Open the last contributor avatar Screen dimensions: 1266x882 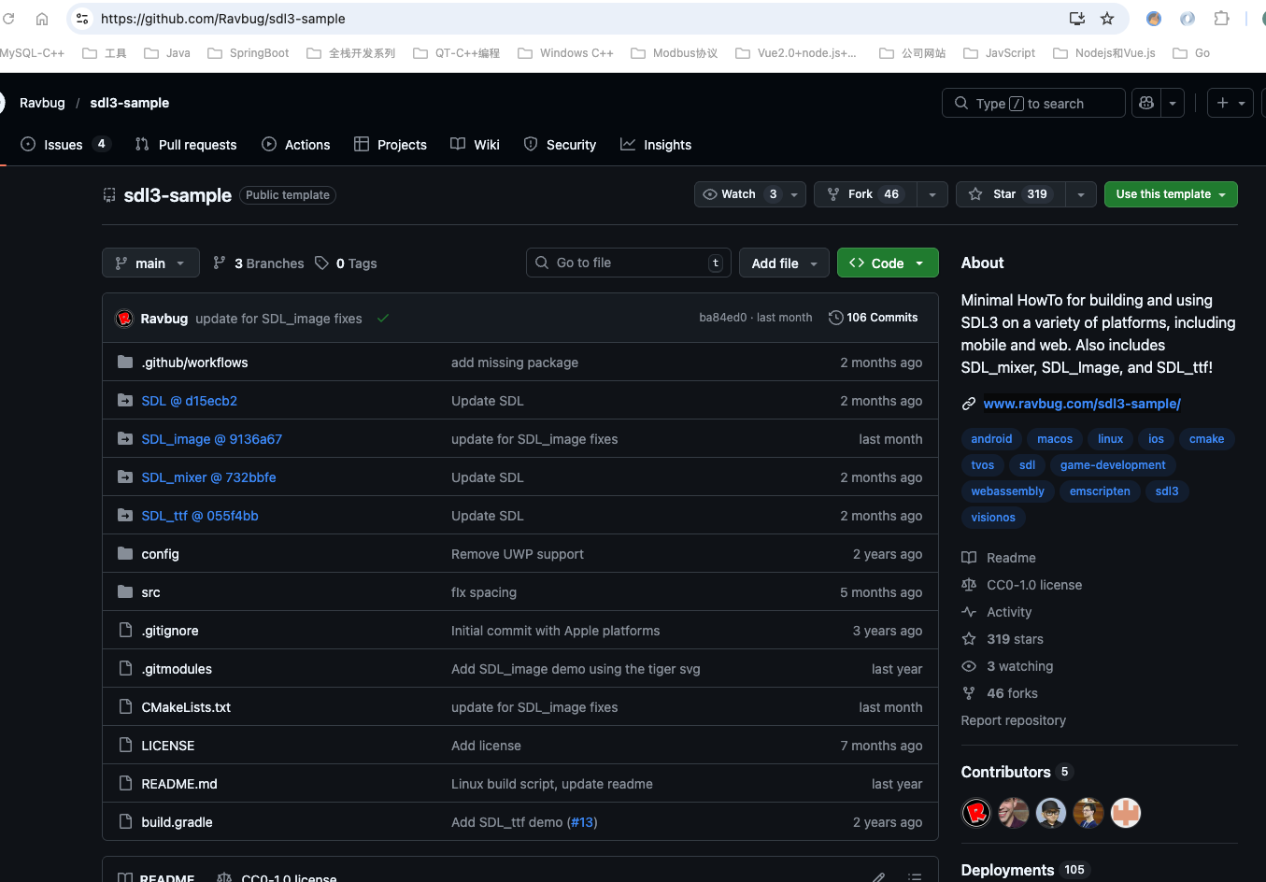pyautogui.click(x=1126, y=813)
